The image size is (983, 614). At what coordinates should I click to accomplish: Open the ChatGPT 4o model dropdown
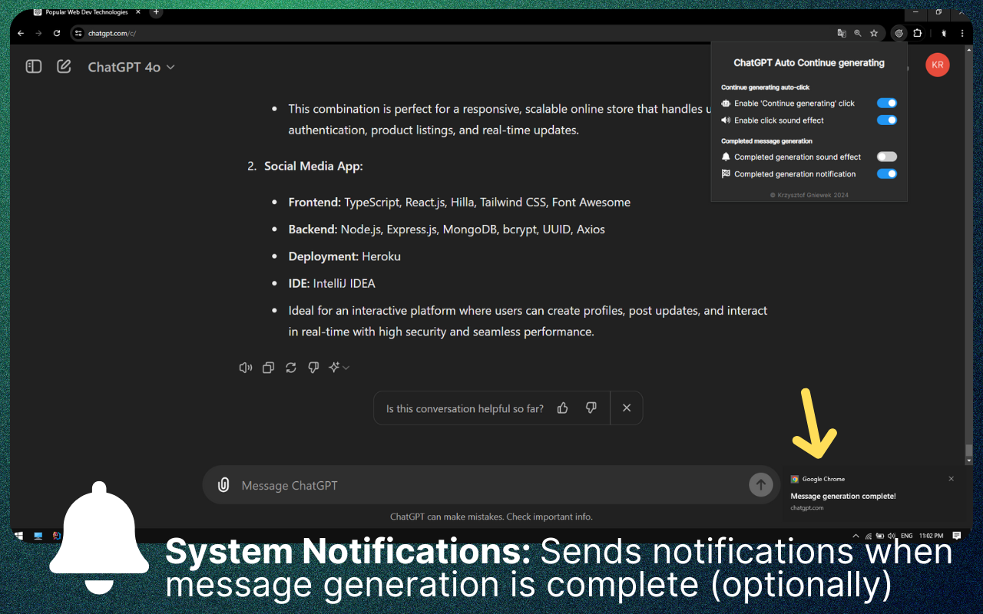pyautogui.click(x=131, y=68)
